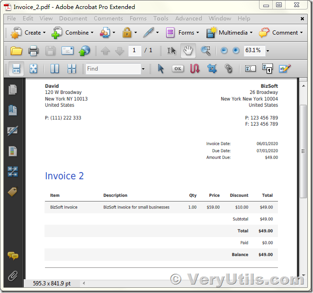Open the Model Tree panel in sidebar

tap(13, 172)
